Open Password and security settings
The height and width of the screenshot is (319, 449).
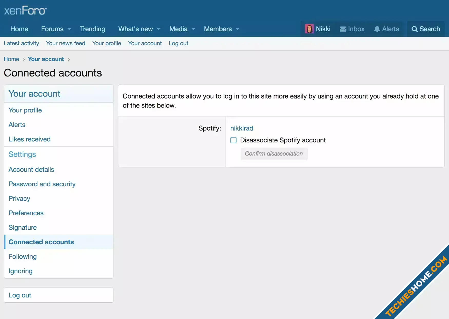(x=58, y=184)
